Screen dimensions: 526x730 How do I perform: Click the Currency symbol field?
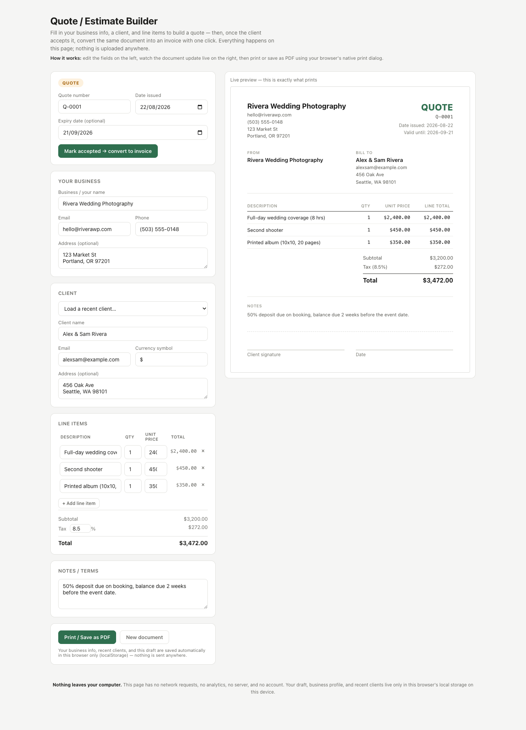click(x=171, y=360)
